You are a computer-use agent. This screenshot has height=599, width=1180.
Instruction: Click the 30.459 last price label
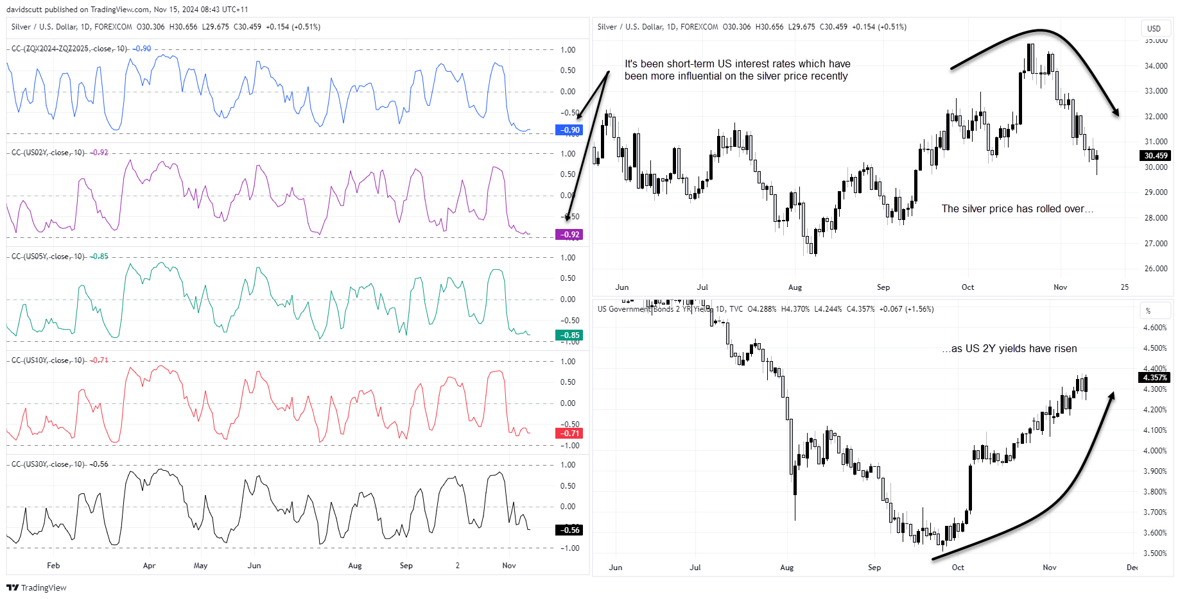[x=1156, y=156]
